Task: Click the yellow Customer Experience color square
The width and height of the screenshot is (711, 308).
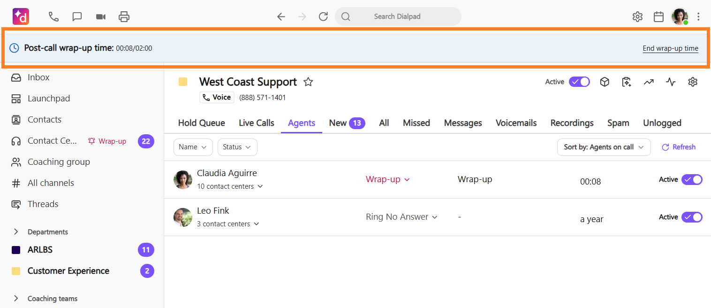Action: (16, 271)
